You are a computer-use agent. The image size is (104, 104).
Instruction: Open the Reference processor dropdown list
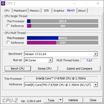[x=95, y=85]
